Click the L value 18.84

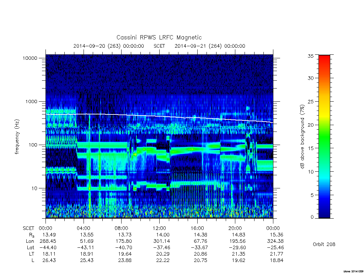277,261
